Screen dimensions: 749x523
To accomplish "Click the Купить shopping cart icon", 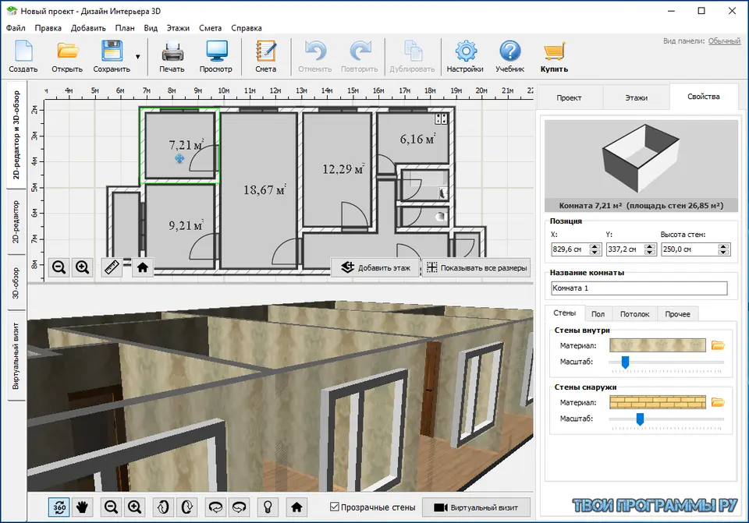I will [554, 56].
